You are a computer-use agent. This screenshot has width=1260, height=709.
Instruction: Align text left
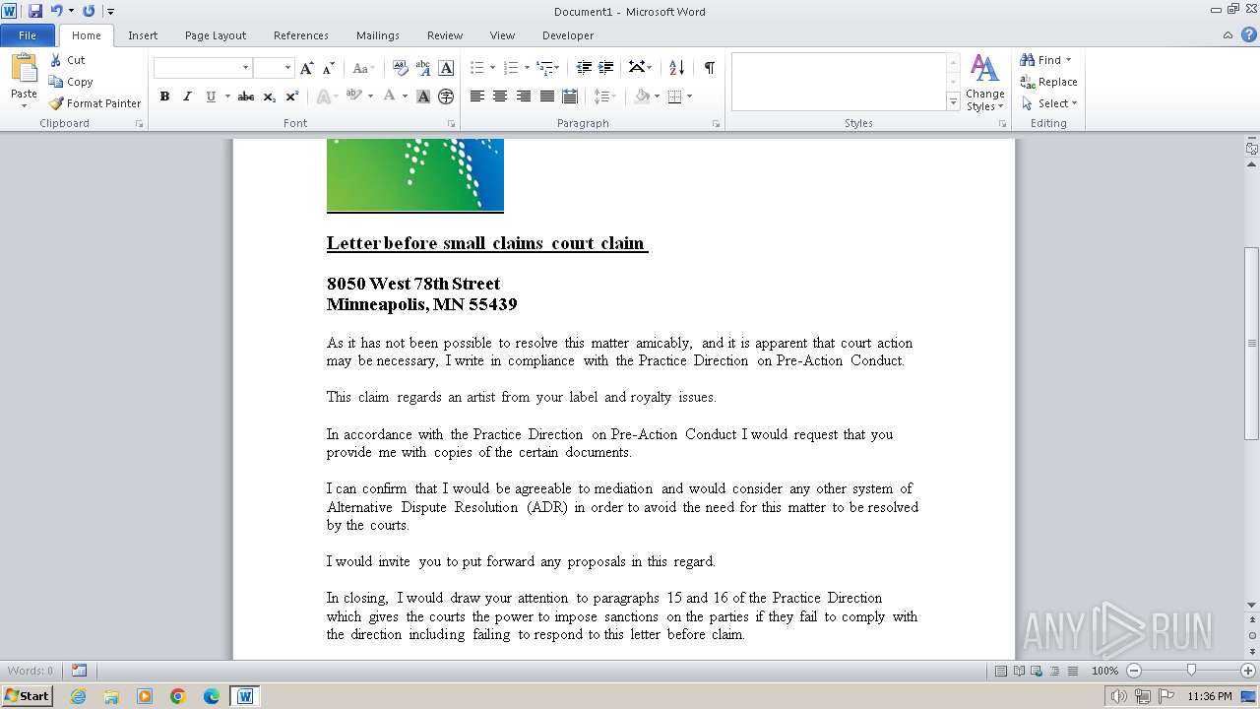coord(477,97)
